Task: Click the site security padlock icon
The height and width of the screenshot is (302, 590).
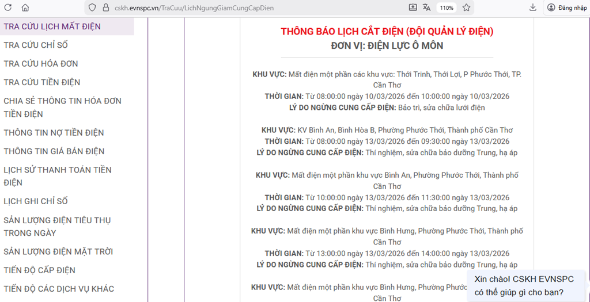Action: pyautogui.click(x=105, y=7)
